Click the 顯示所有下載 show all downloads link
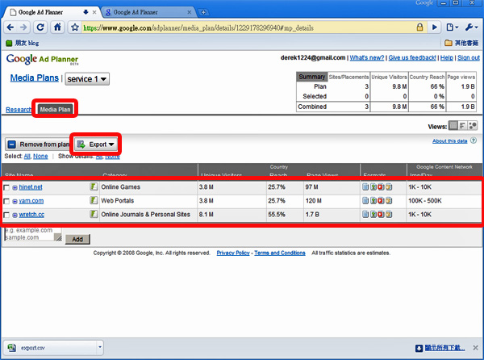Viewport: 484px width, 360px height. click(444, 348)
